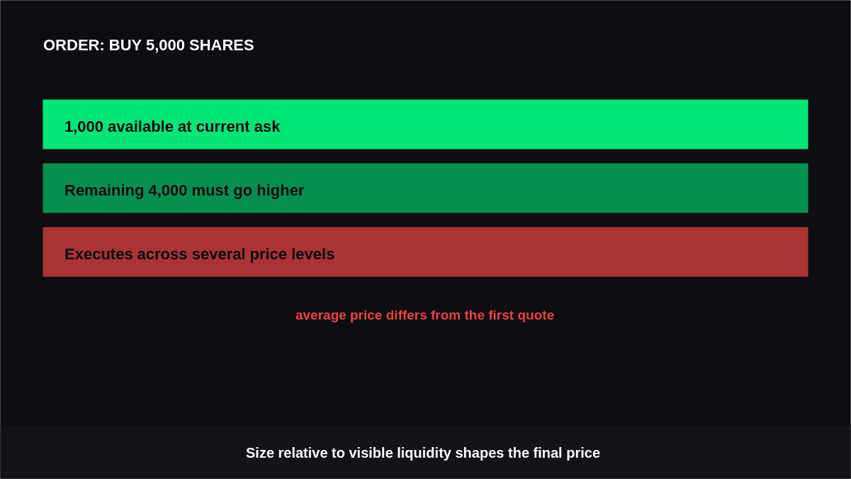Viewport: 851px width, 479px height.
Task: Click the '5,000' number in the heading
Action: coord(165,45)
